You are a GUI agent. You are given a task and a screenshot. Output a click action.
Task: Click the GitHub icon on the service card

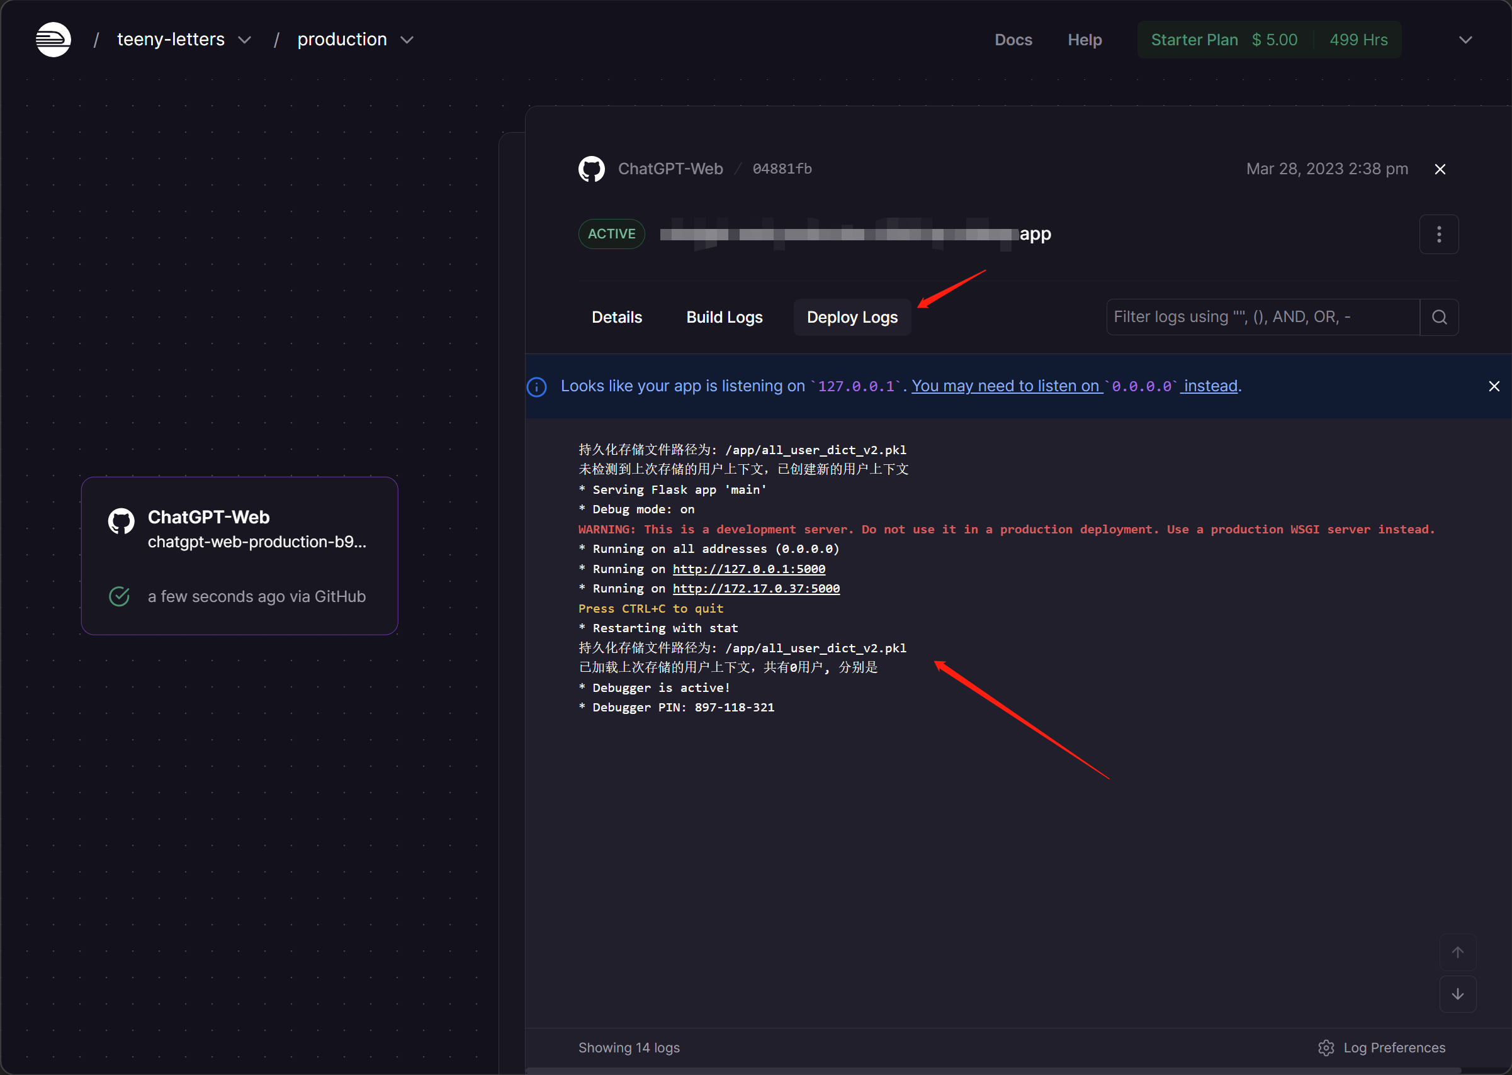pyautogui.click(x=121, y=521)
